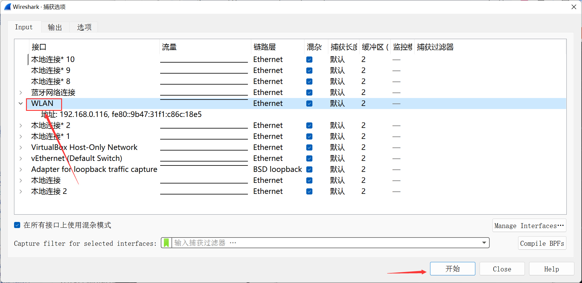The width and height of the screenshot is (582, 283).
Task: Toggle promiscuous checkbox for 本地连接* 10
Action: 309,60
